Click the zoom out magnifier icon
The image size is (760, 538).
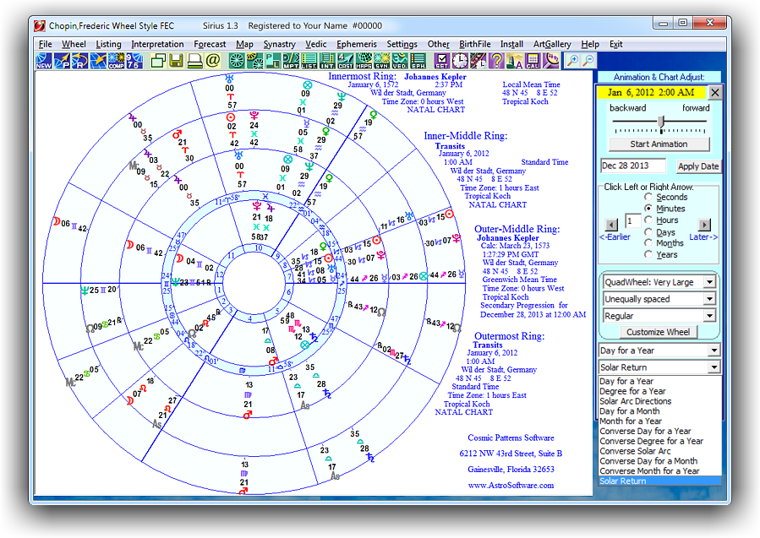588,61
